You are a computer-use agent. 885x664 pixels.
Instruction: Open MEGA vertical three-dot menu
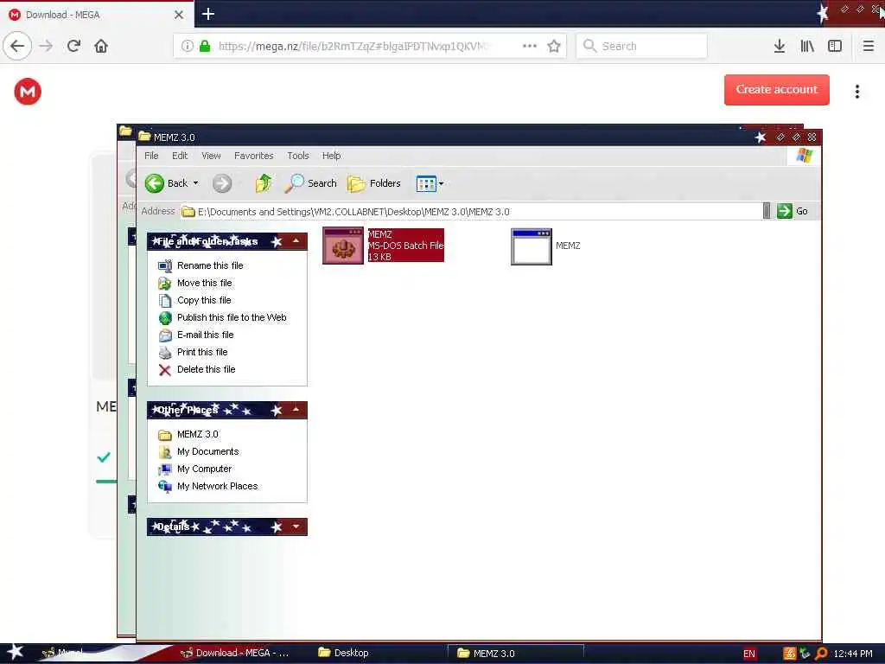coord(856,92)
